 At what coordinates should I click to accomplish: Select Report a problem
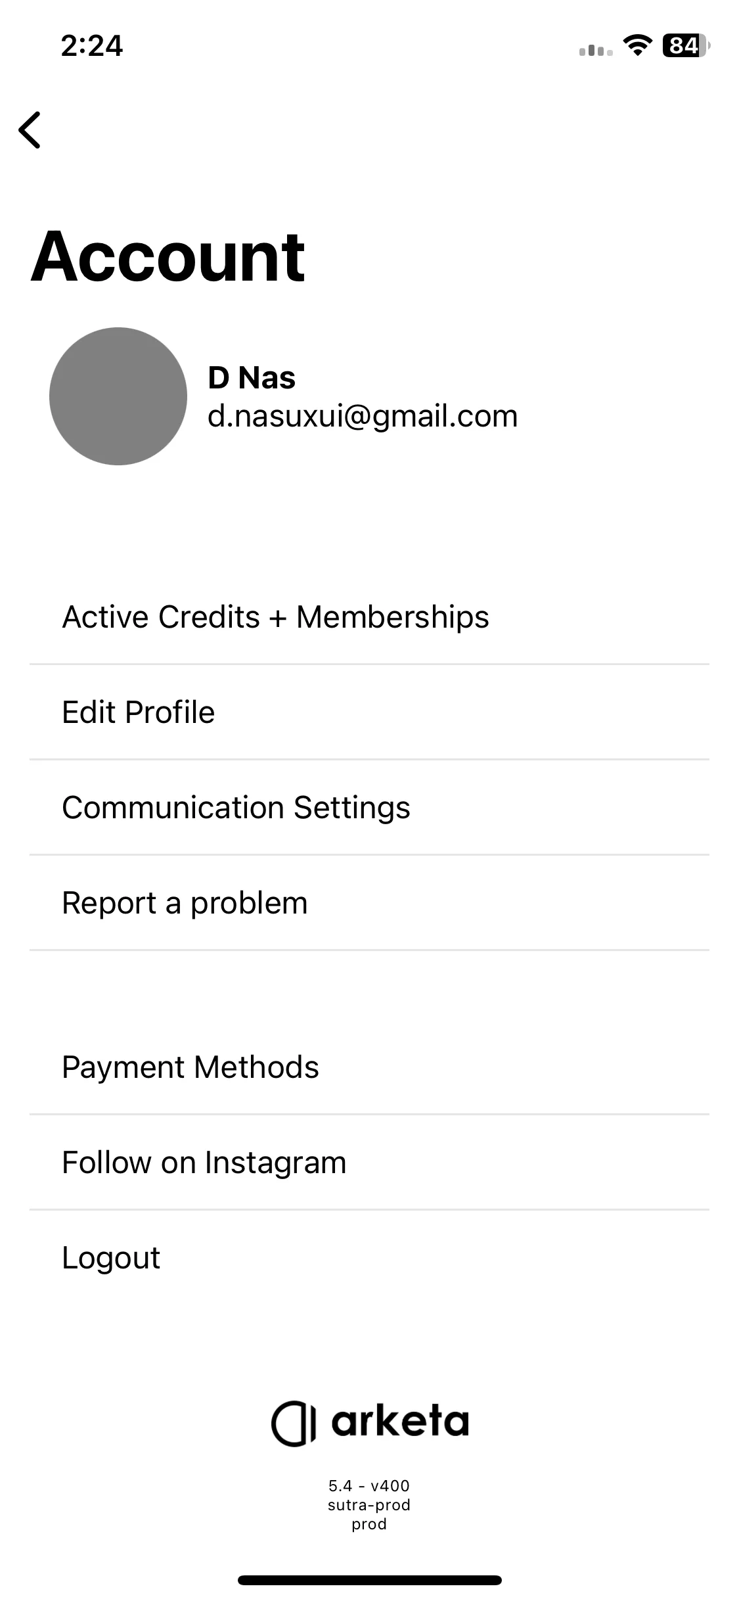click(x=369, y=903)
